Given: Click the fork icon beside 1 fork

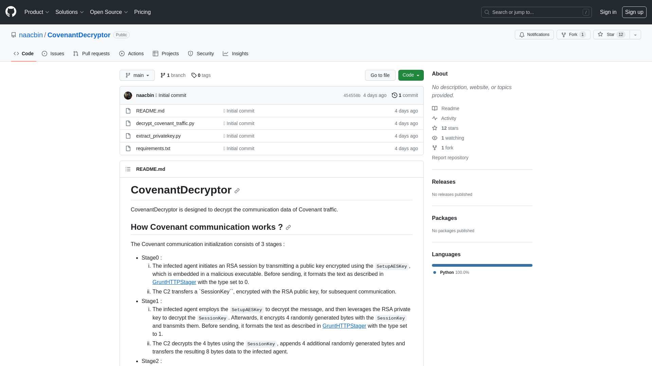Looking at the screenshot, I should (x=435, y=148).
